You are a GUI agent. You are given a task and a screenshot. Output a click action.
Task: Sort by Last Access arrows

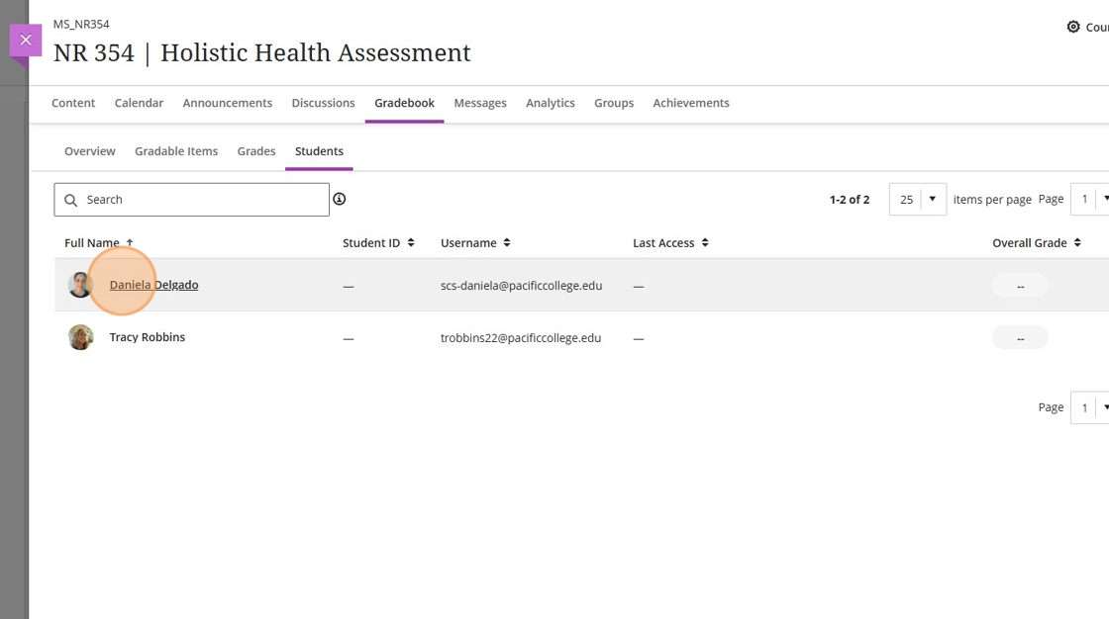point(705,242)
